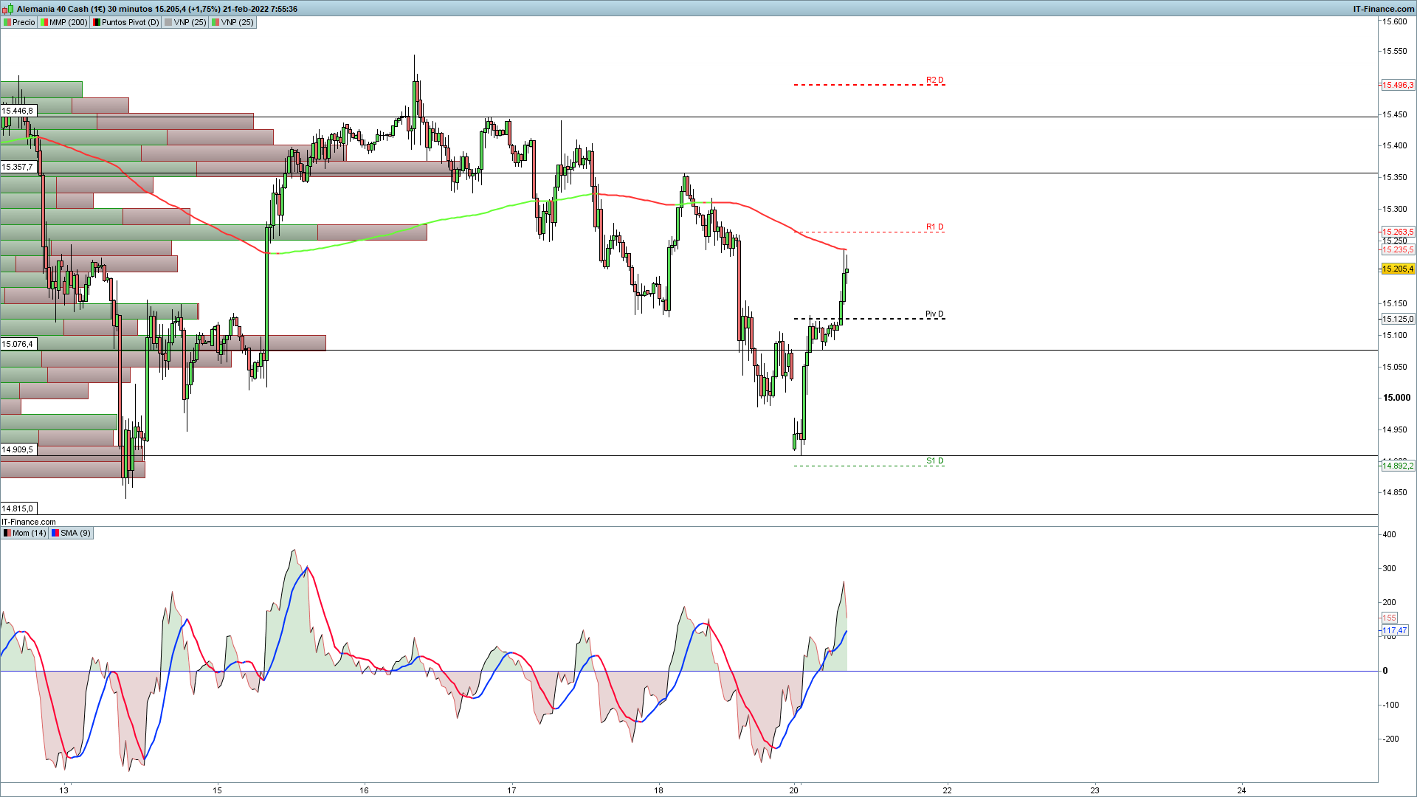Screen dimensions: 1417x797
Task: Click the IT-Finance.com label above momentum panel
Action: click(29, 522)
